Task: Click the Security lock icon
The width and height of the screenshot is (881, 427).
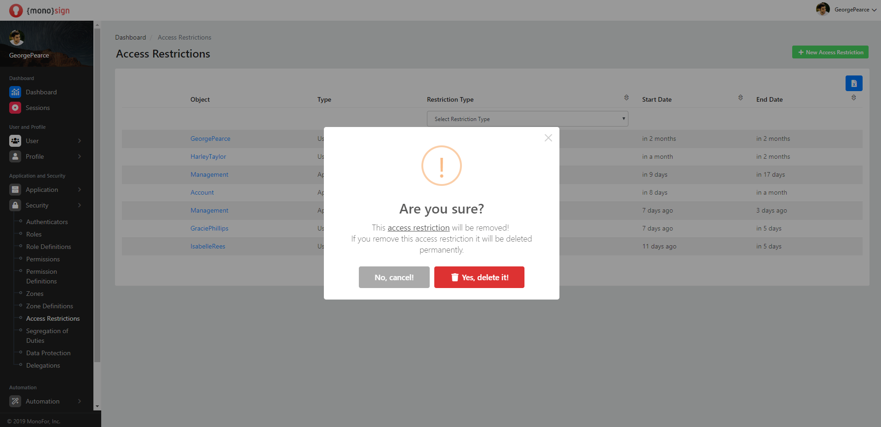Action: (15, 205)
